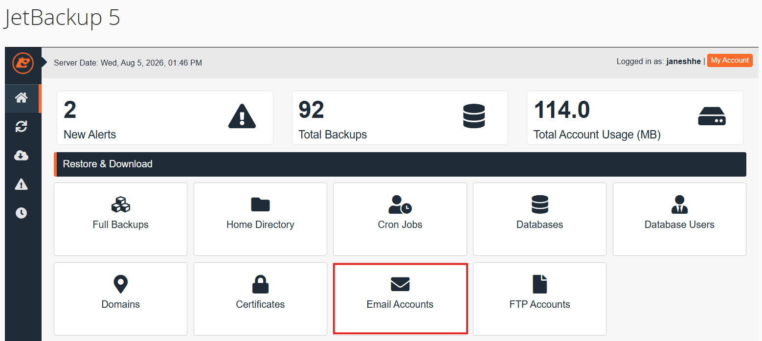The image size is (762, 341).
Task: Select the Certificates label
Action: [x=260, y=304]
